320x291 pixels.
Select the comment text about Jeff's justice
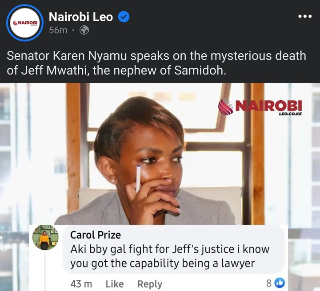click(x=170, y=256)
